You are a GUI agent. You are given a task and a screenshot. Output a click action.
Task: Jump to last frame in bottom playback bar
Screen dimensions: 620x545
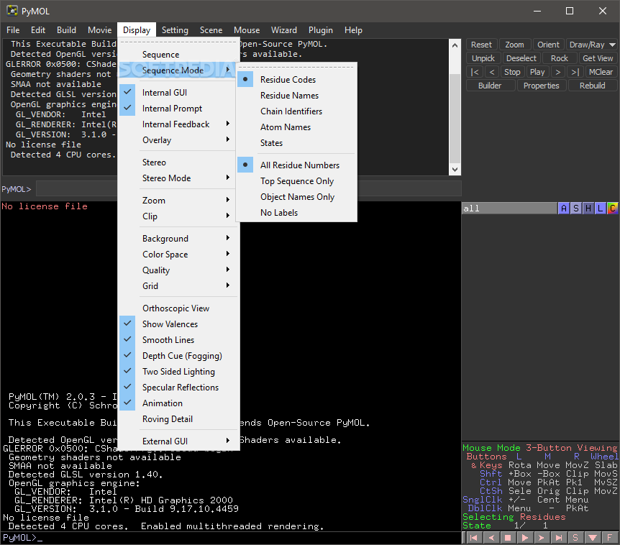(559, 538)
